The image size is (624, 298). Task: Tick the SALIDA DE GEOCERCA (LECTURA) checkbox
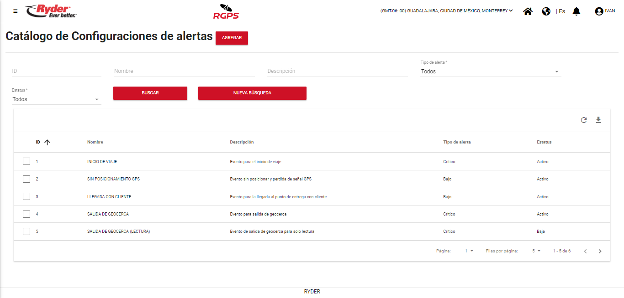(26, 231)
